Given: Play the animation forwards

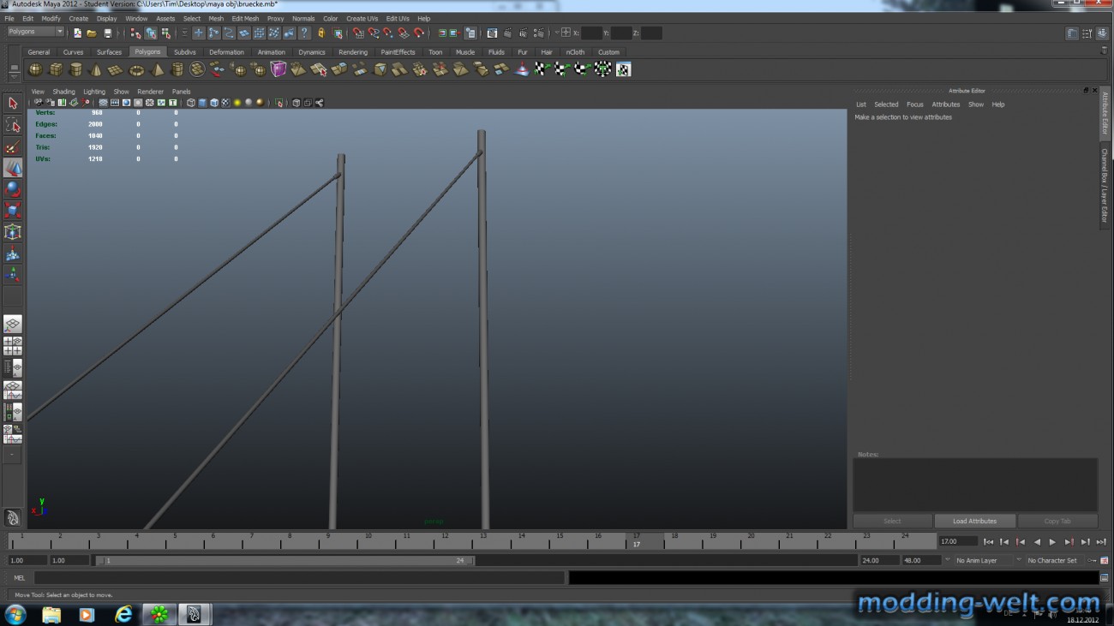Looking at the screenshot, I should point(1052,542).
